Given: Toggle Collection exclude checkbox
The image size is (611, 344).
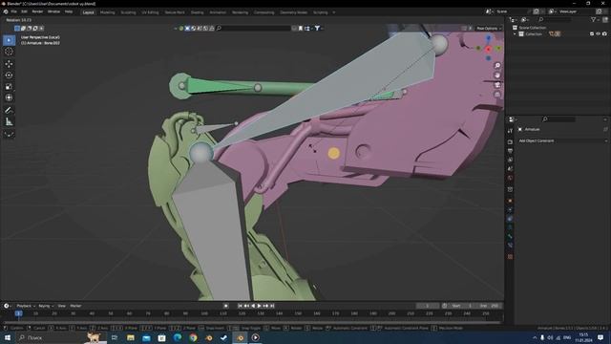Looking at the screenshot, I should (x=592, y=34).
